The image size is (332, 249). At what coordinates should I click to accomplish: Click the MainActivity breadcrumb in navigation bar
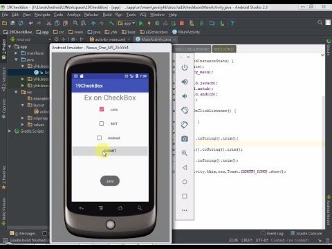point(186,32)
